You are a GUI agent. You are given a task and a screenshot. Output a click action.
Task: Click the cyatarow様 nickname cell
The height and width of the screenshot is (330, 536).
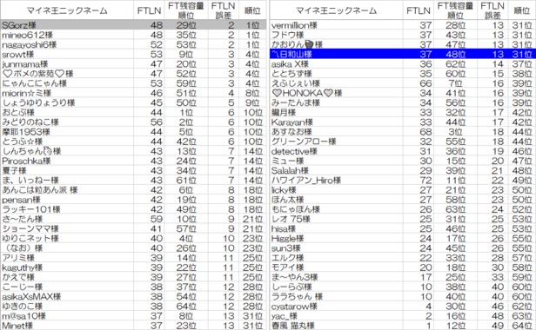336,306
